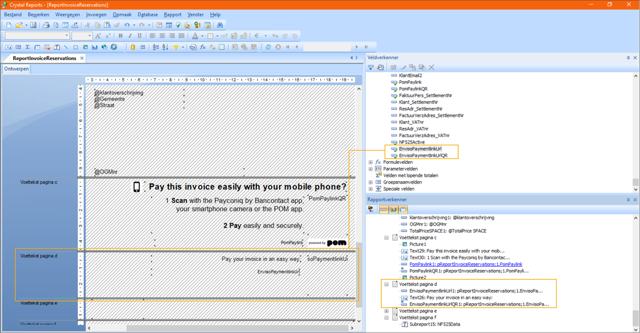This screenshot has width=640, height=333.
Task: Toggle underline formatting
Action: pos(139,36)
